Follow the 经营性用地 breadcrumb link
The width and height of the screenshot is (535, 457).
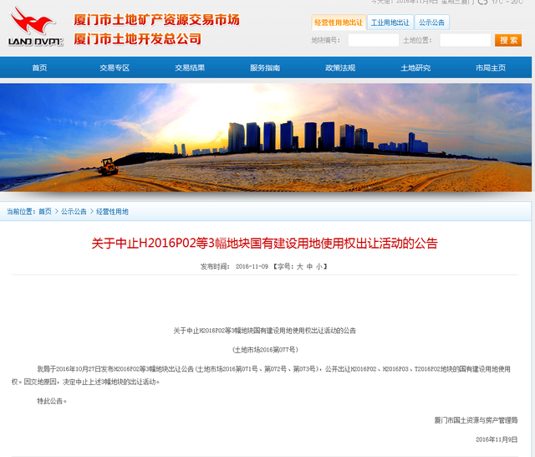[112, 212]
